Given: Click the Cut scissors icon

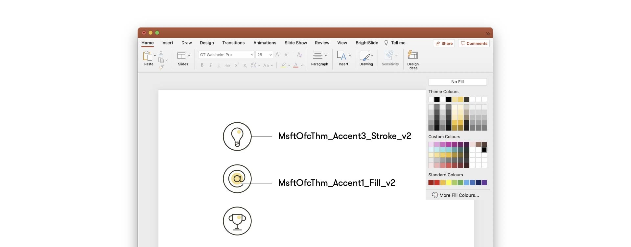Looking at the screenshot, I should coord(161,53).
